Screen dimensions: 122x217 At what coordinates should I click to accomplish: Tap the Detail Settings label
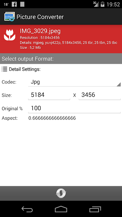(25, 69)
